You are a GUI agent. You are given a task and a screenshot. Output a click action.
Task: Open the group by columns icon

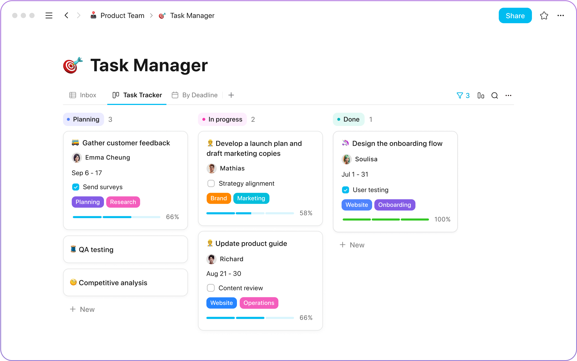481,95
